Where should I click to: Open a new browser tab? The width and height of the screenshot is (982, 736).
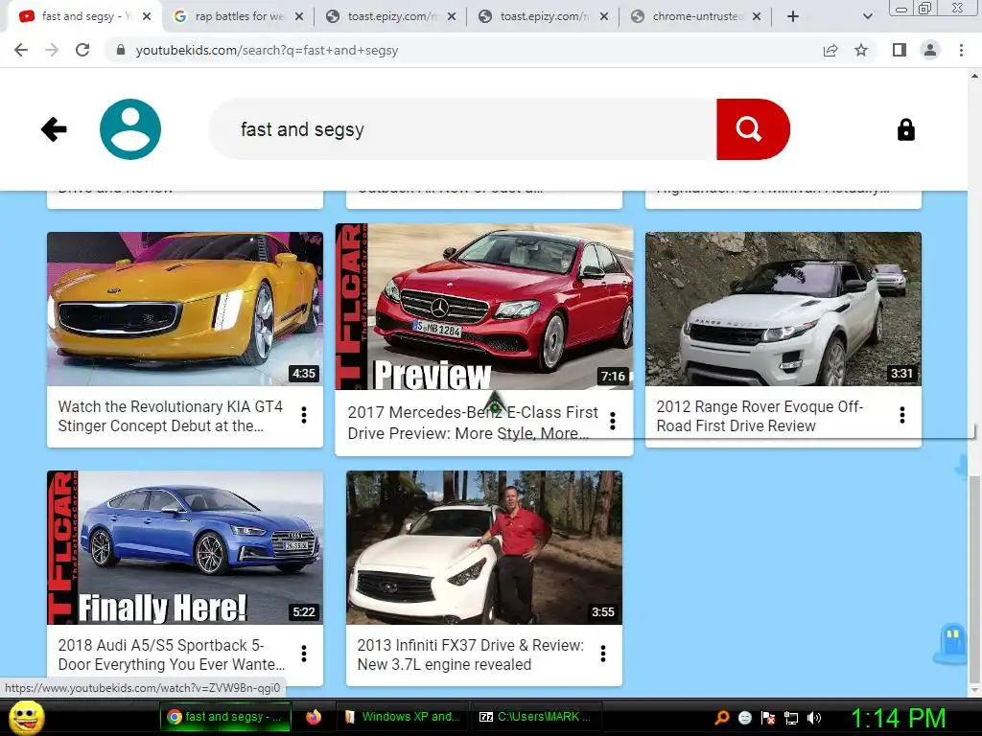[792, 17]
